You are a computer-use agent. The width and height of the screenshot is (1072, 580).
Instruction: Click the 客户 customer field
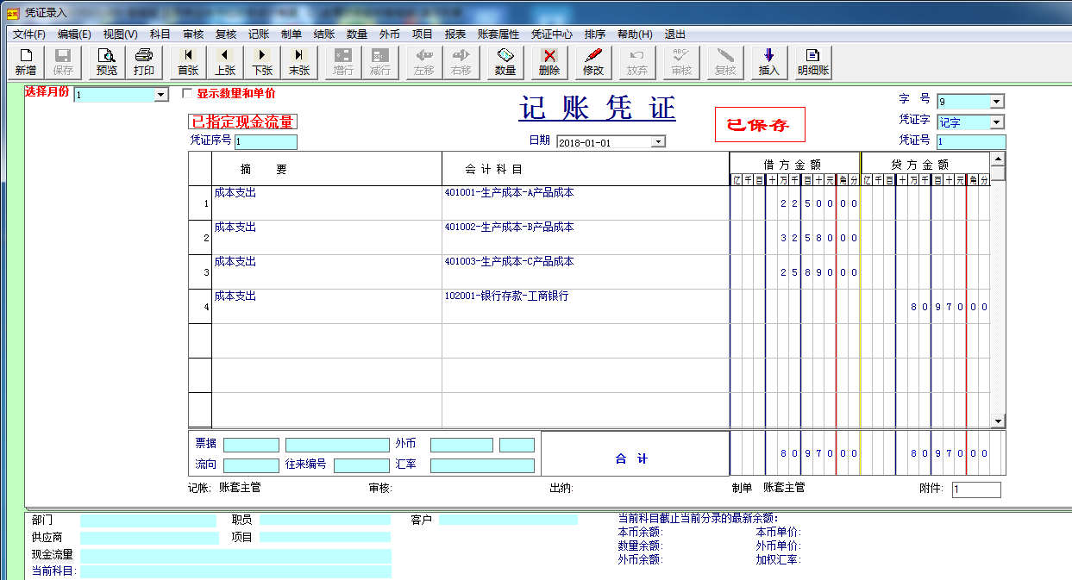point(508,521)
